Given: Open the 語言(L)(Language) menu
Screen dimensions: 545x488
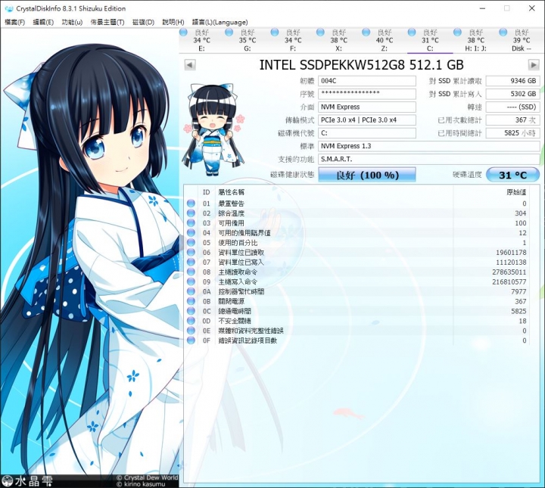Looking at the screenshot, I should tap(220, 22).
